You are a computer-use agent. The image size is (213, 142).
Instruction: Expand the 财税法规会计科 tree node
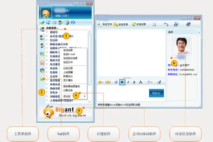pos(47,44)
